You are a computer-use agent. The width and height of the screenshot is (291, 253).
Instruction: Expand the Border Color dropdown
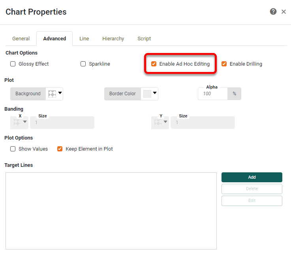(x=155, y=94)
